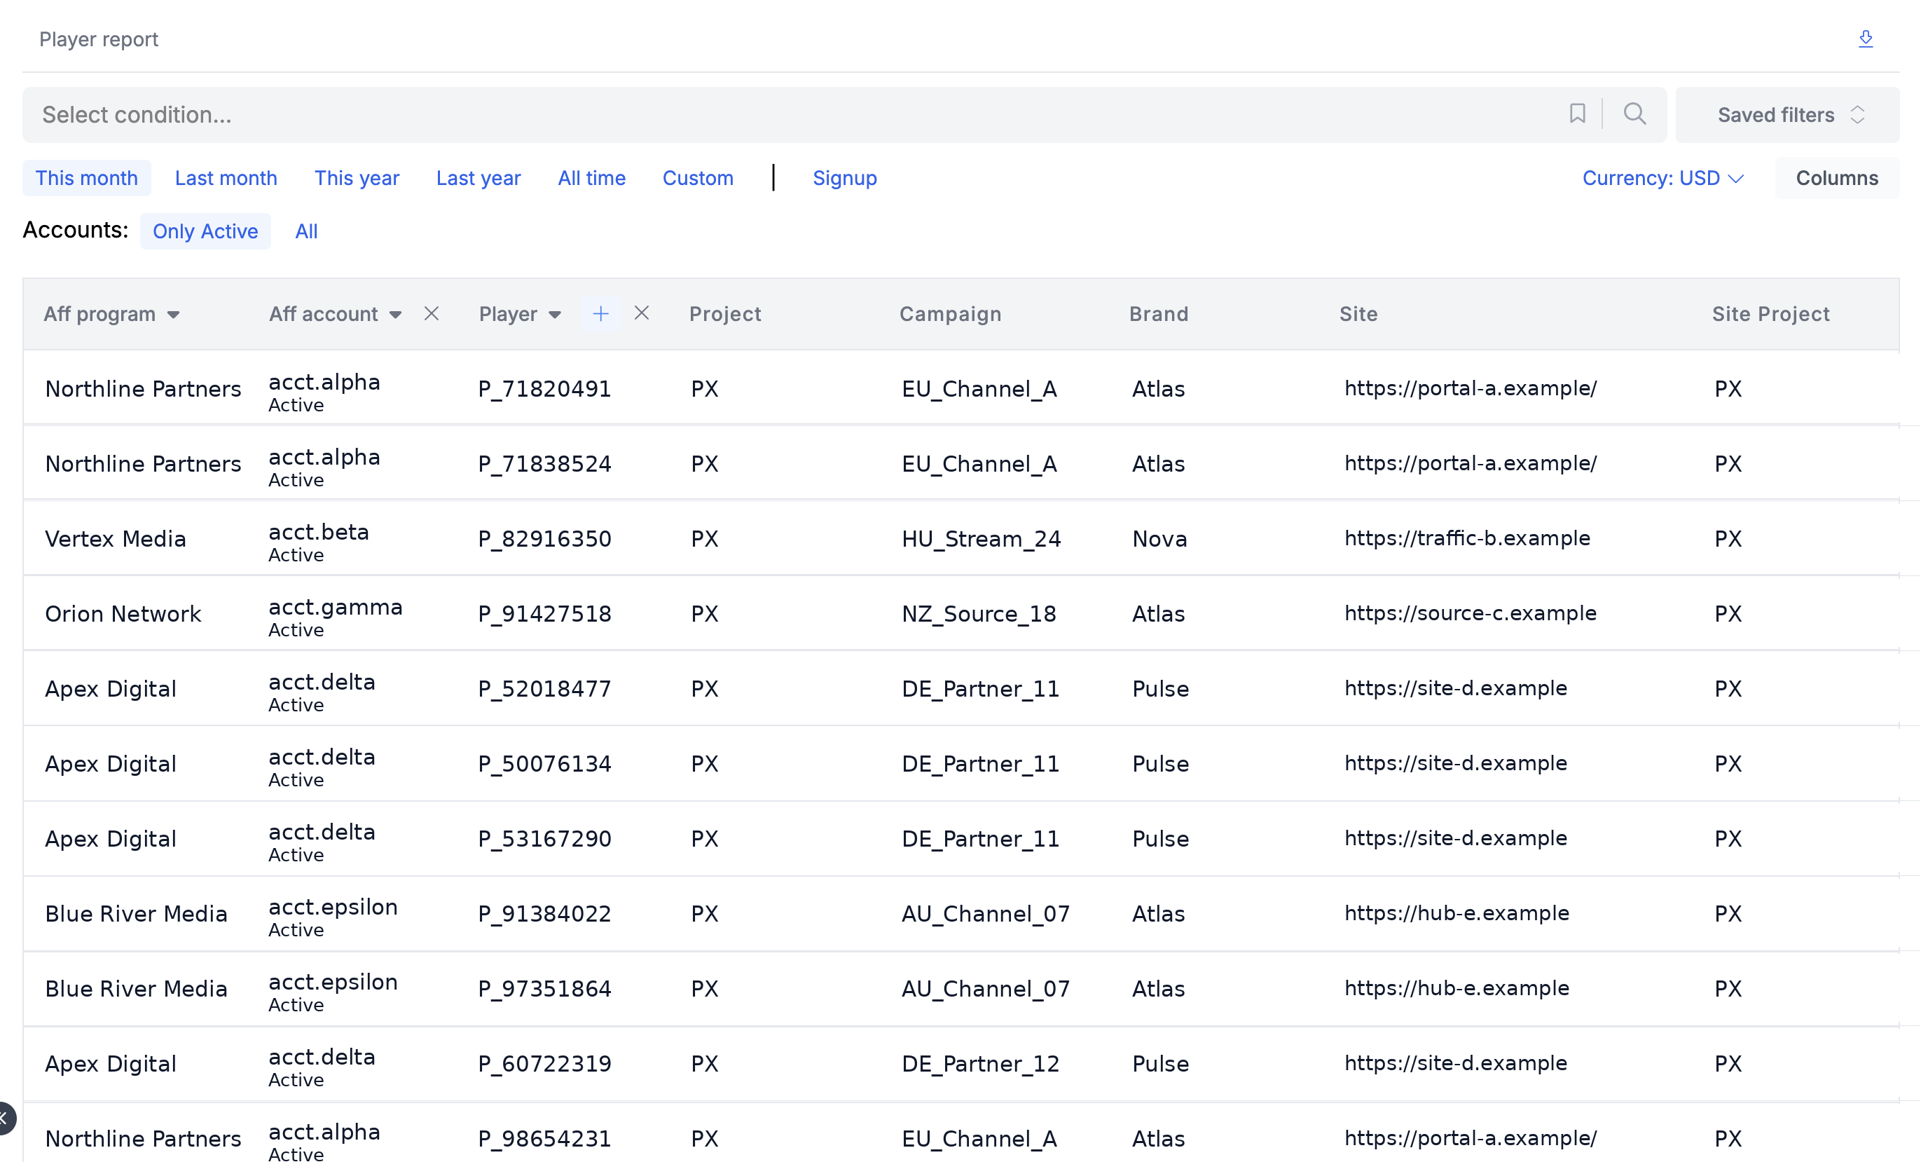Click the bookmark save-filter icon
The image size is (1921, 1162).
[1577, 114]
